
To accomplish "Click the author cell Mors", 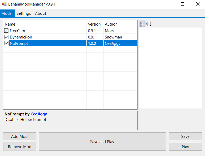I will [109, 31].
